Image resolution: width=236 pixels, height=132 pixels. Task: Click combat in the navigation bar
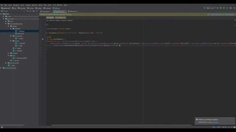tap(47, 8)
